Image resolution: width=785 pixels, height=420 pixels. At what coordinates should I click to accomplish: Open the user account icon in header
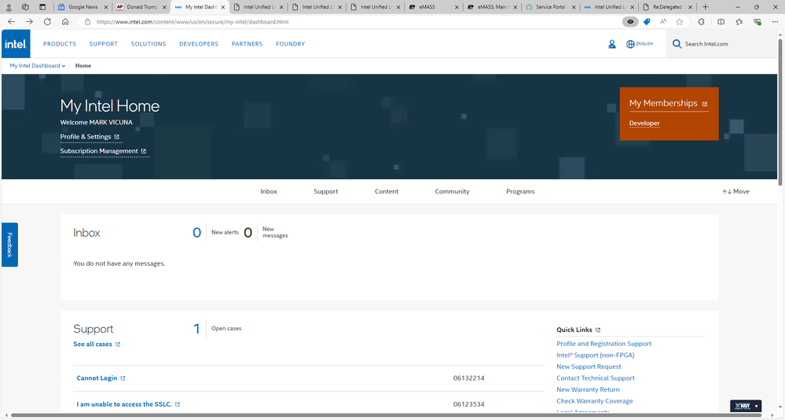[x=612, y=44]
